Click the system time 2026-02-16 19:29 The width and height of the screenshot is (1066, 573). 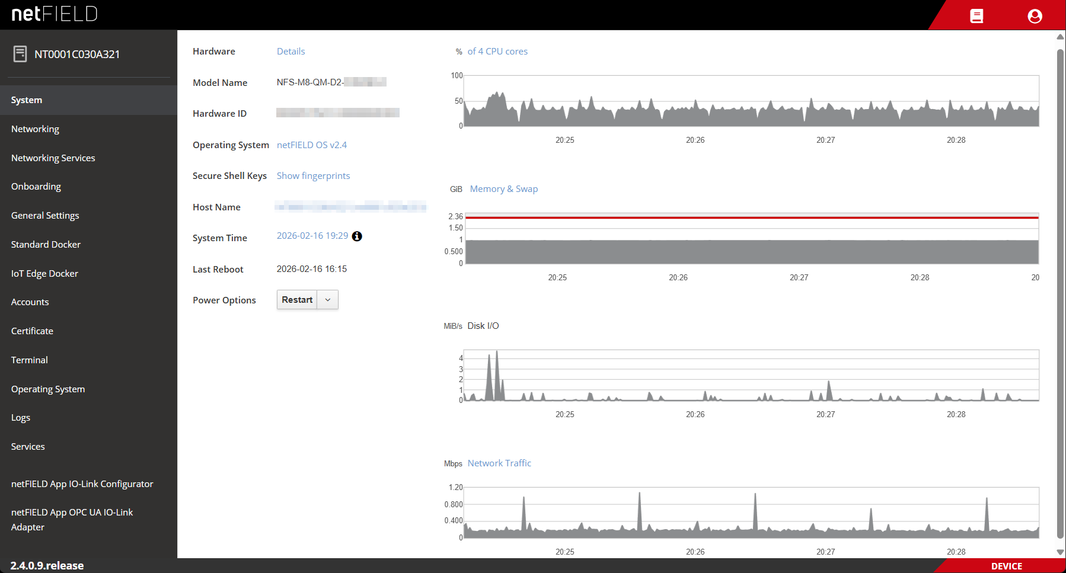[312, 236]
